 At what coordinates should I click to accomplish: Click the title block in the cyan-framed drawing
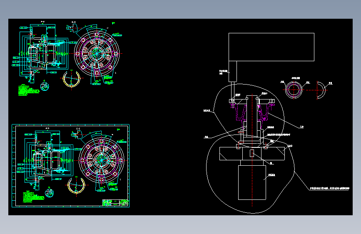(x=115, y=202)
